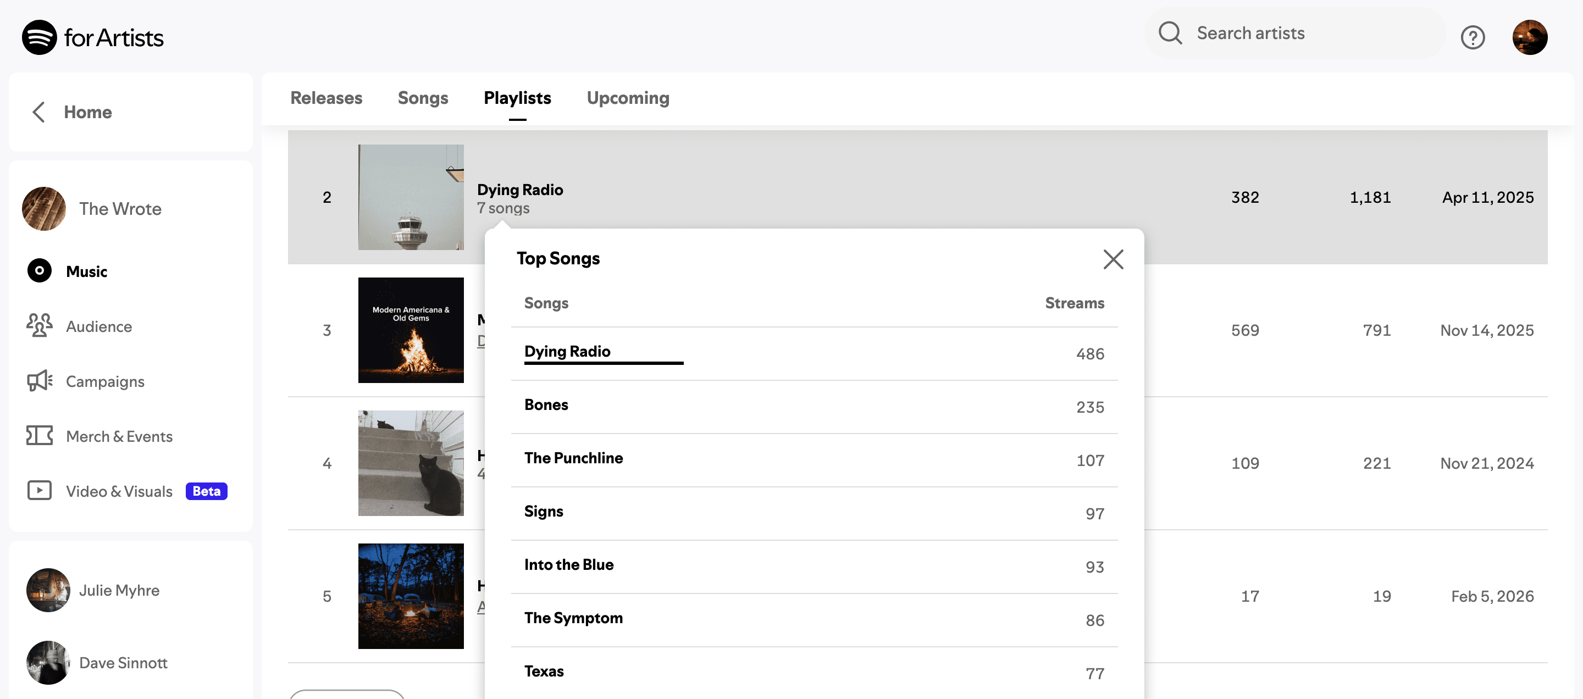Open the Dying Radio song link
The height and width of the screenshot is (699, 1583).
pos(567,351)
